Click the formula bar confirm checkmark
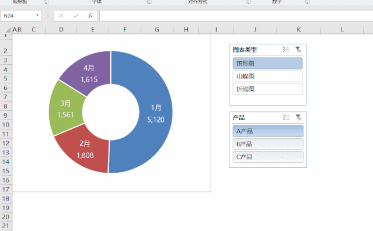The width and height of the screenshot is (373, 231). (76, 16)
